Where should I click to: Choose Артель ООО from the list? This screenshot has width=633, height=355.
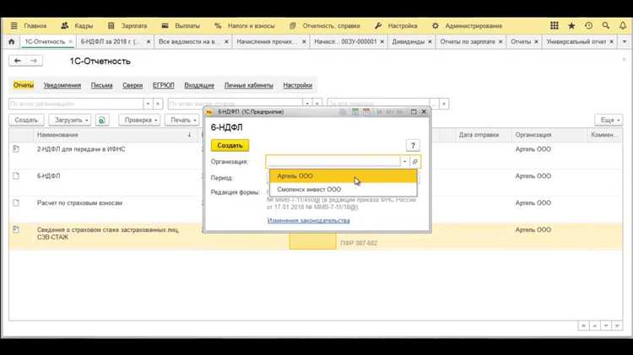coord(344,176)
